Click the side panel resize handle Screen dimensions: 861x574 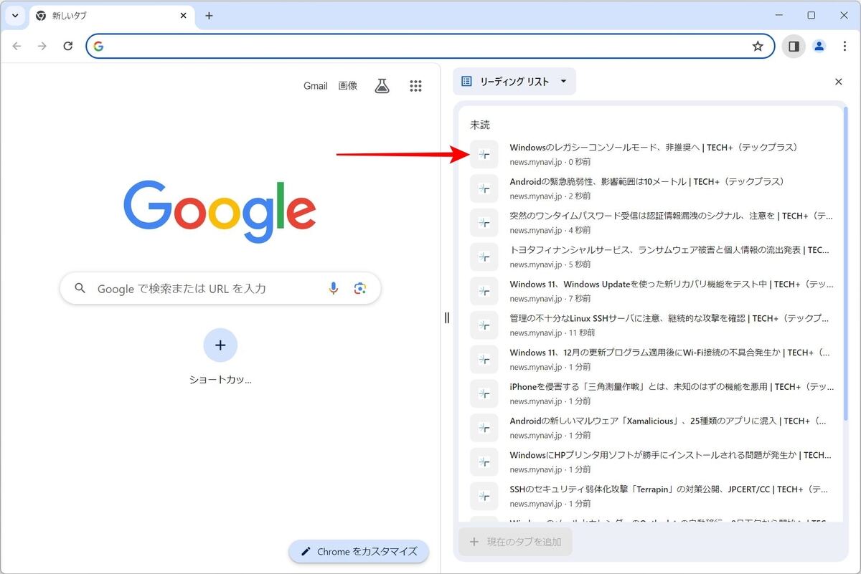click(x=447, y=317)
